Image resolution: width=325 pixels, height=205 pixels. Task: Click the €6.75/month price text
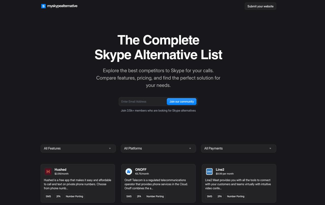142,174
